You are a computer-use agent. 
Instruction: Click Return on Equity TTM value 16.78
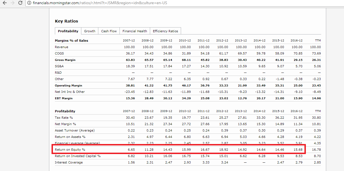pyautogui.click(x=316, y=150)
